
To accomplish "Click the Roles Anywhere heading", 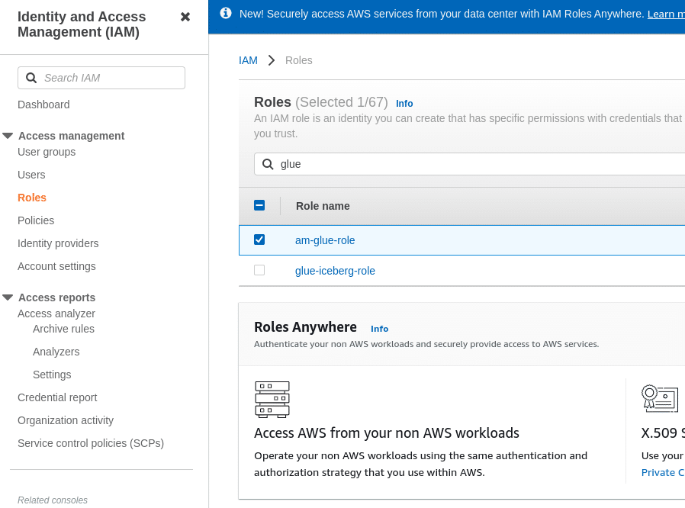I will pyautogui.click(x=305, y=327).
